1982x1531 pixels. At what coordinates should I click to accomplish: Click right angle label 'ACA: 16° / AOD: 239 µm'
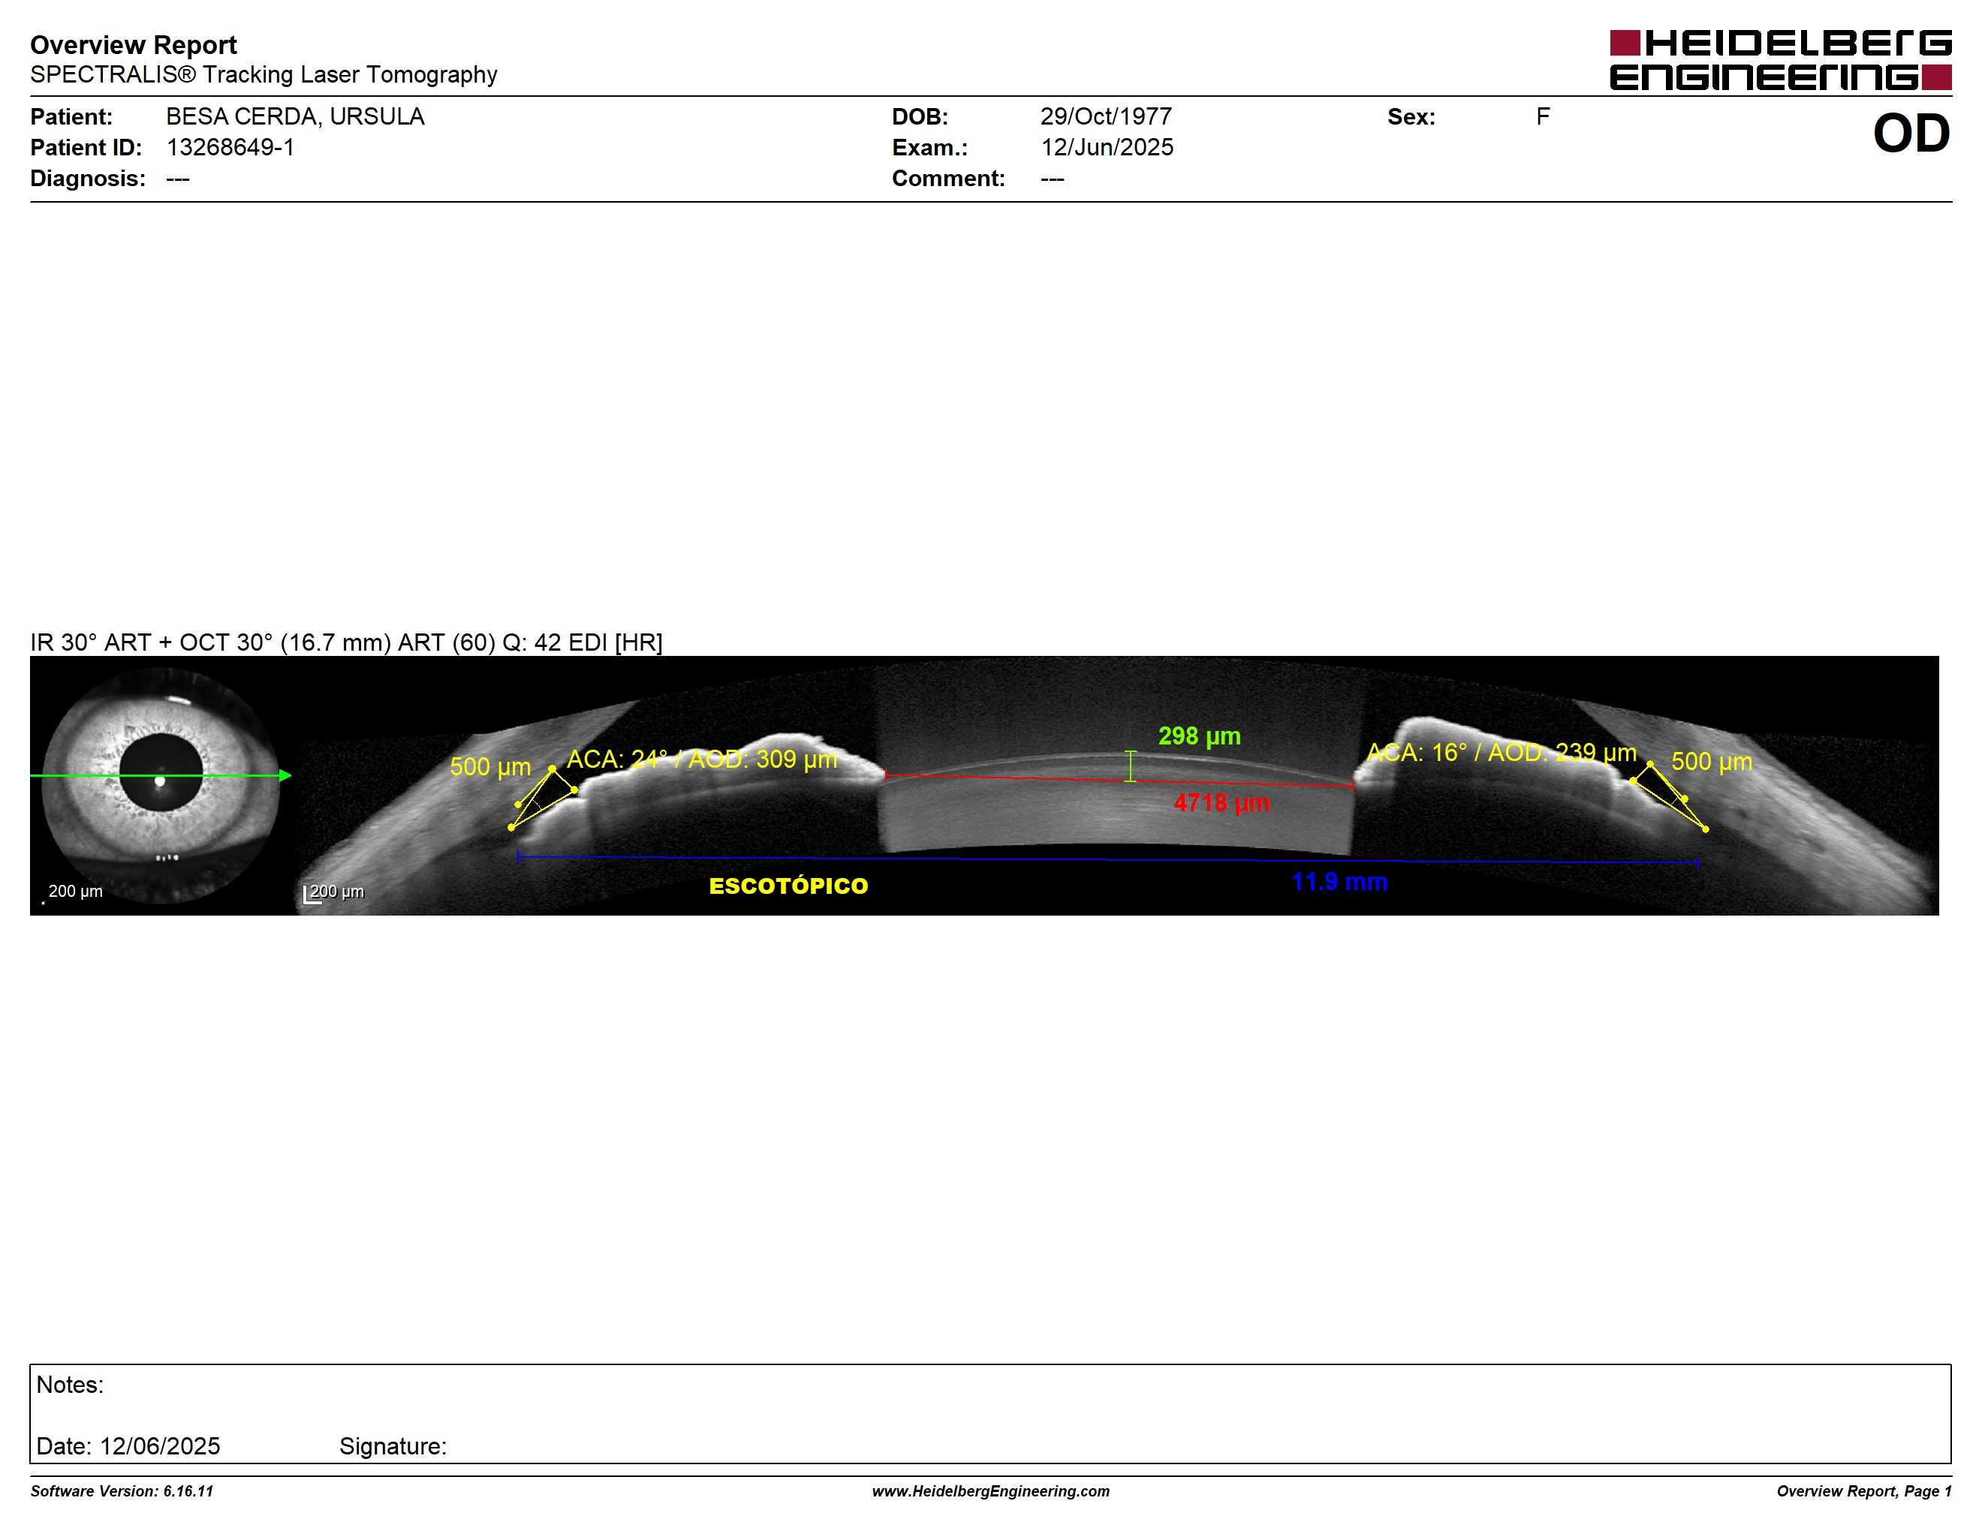click(1501, 753)
